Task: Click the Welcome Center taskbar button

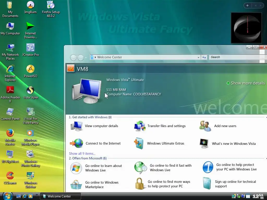Action: [x=60, y=196]
